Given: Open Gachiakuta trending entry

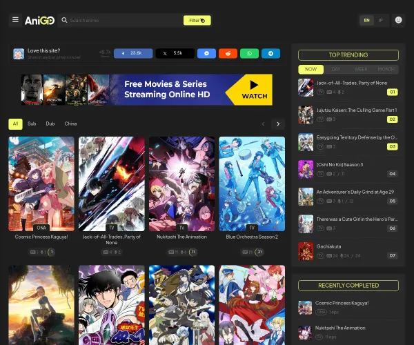Looking at the screenshot, I should point(348,251).
